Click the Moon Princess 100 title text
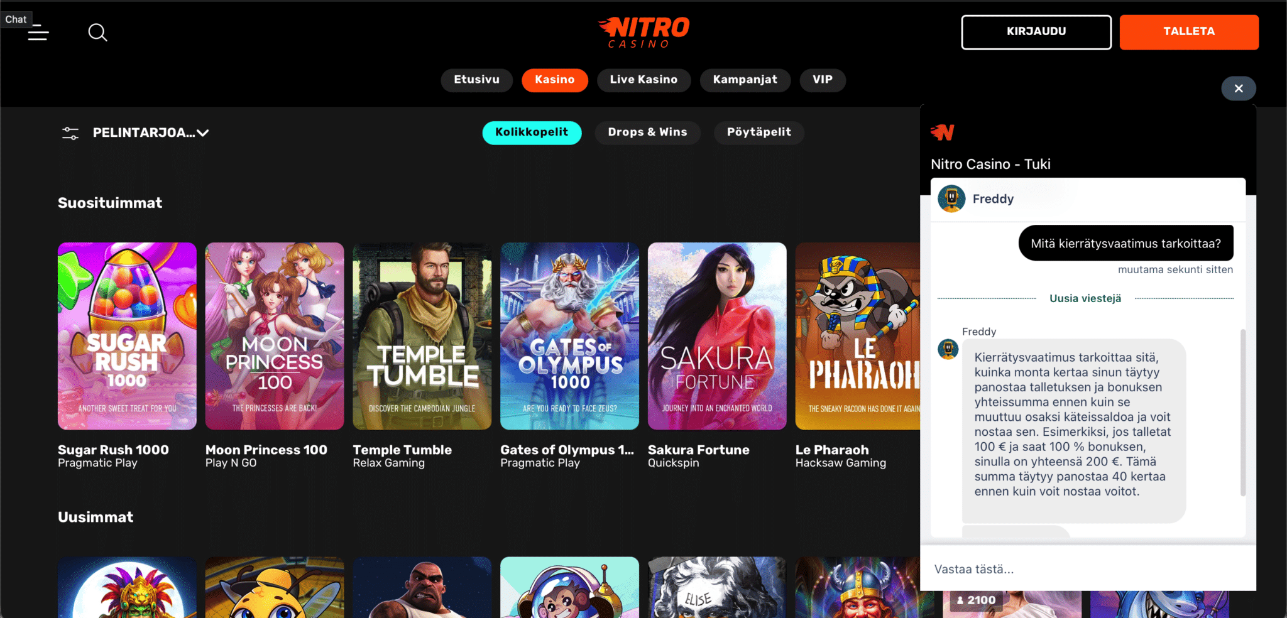 (266, 450)
